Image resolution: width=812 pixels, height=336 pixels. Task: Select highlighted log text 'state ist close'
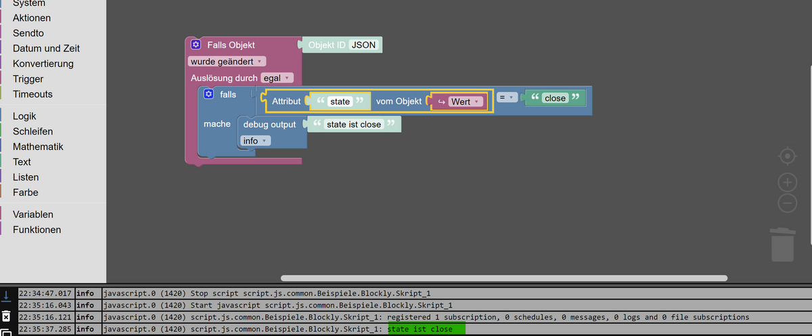[420, 329]
